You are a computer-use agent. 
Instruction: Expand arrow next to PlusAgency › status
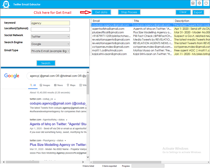click(65, 141)
